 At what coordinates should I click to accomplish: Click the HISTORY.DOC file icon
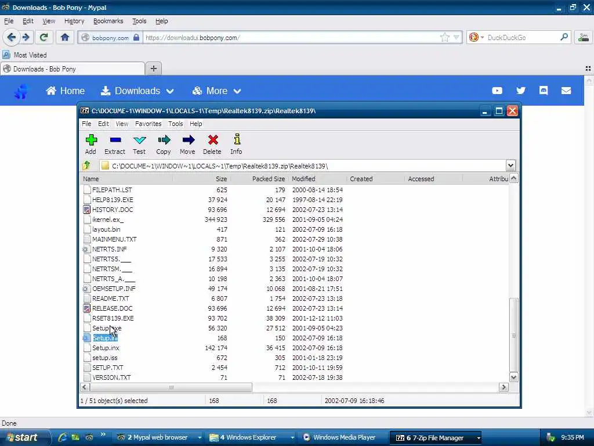point(86,209)
